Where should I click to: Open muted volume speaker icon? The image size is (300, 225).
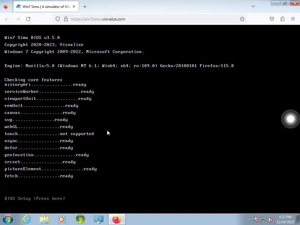click(270, 219)
